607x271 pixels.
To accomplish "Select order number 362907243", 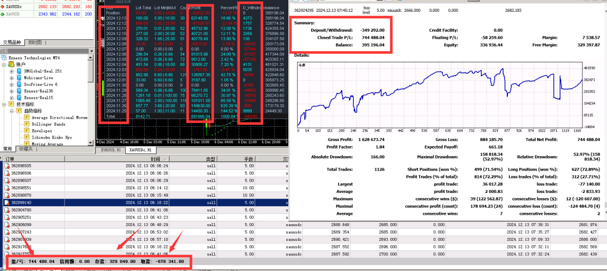I will click(x=21, y=232).
